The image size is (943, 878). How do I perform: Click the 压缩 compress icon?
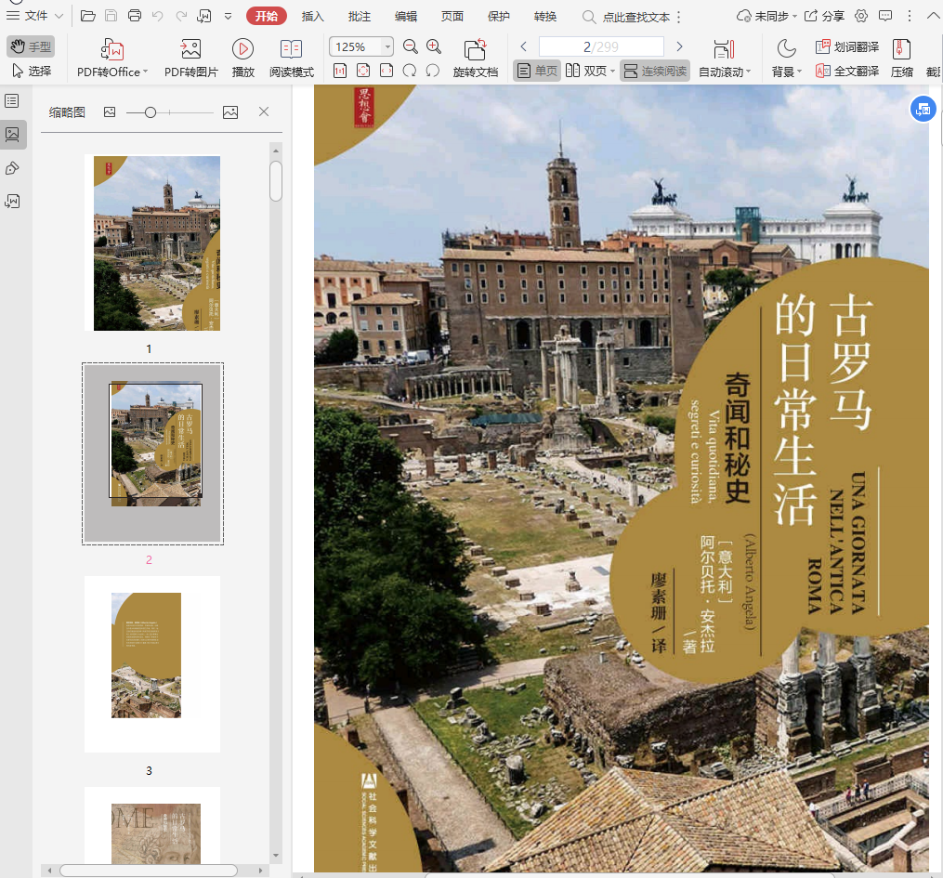901,50
